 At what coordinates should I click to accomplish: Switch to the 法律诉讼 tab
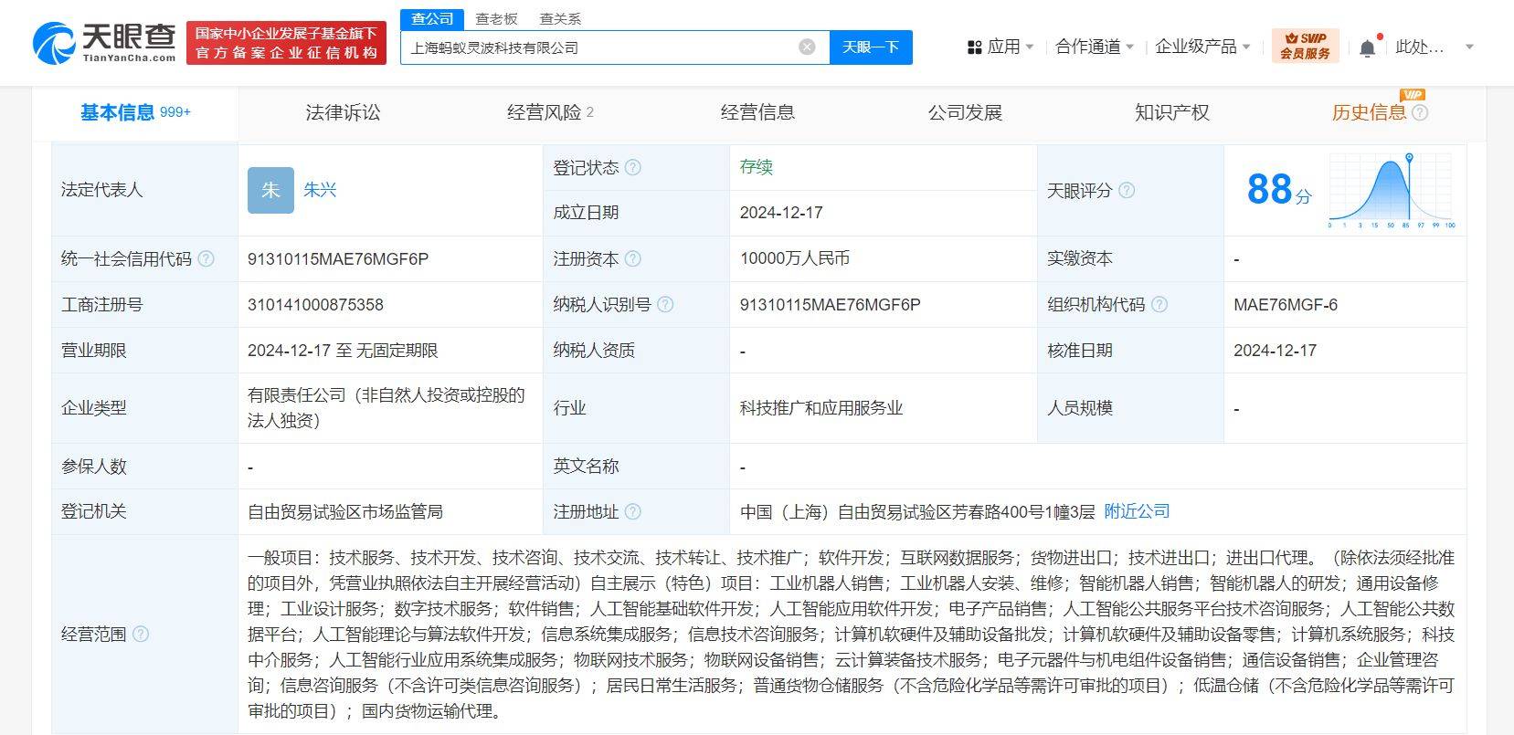coord(343,113)
